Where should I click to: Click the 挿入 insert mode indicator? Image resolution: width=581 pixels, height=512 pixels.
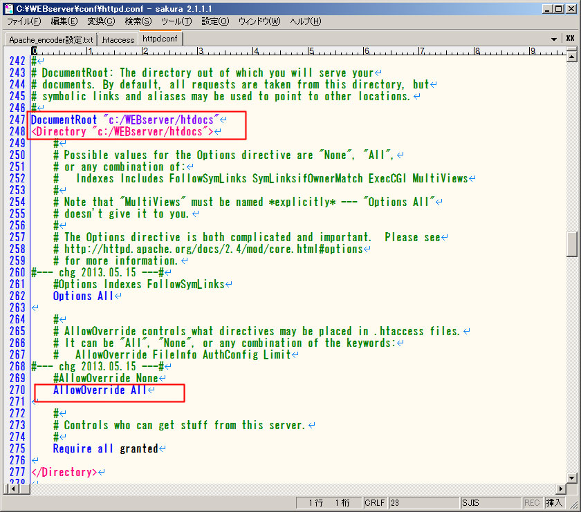[x=554, y=503]
